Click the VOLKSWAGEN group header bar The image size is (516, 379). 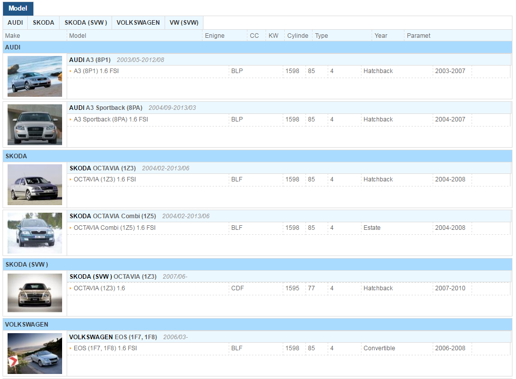[x=257, y=325]
